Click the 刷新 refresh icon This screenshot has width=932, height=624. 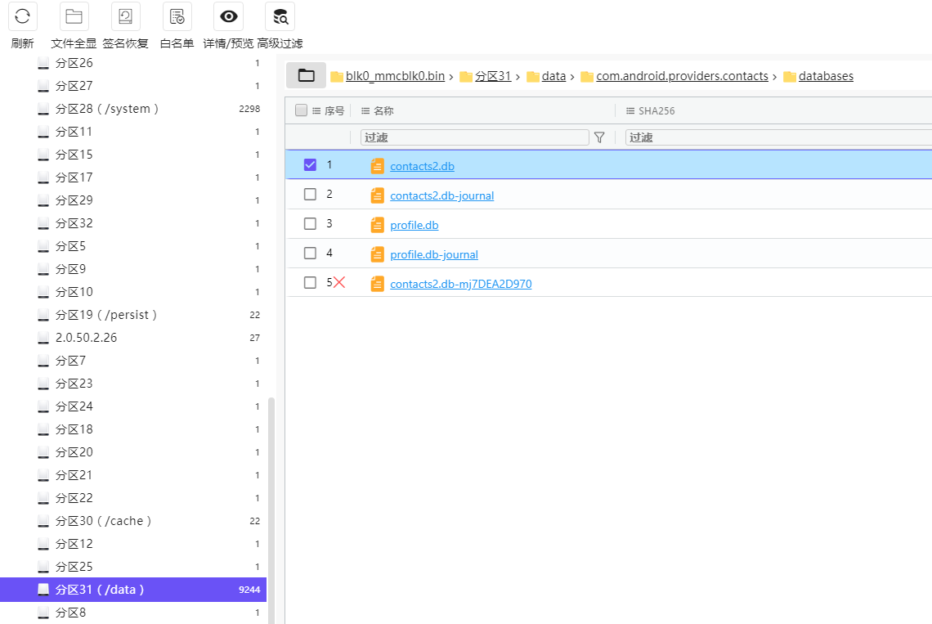point(22,16)
